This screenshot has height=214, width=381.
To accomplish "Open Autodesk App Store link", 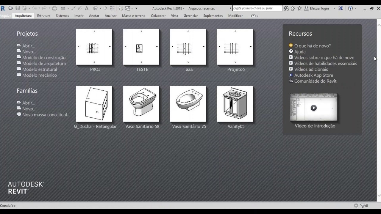I will point(314,75).
